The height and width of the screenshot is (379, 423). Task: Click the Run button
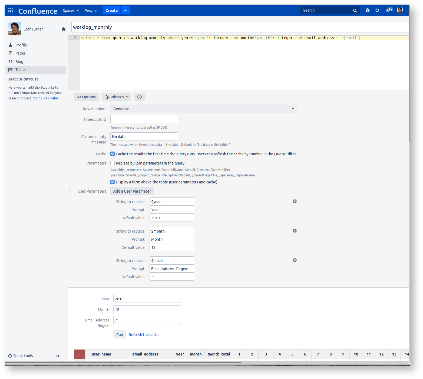tap(120, 335)
